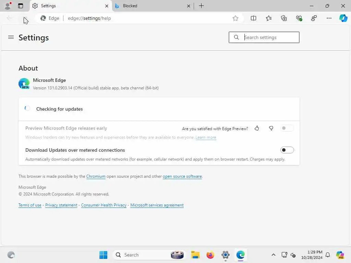Screen dimensions: 351x263
Task: Show hidden system tray icons
Action: [x=273, y=255]
